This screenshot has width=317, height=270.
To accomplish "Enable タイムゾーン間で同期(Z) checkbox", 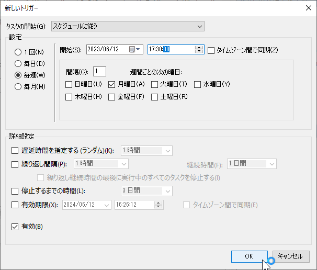I will (x=211, y=50).
